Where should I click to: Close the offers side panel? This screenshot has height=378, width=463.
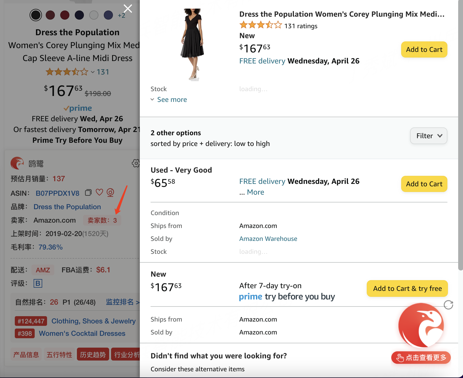tap(128, 9)
